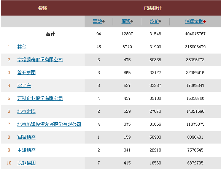
Task: Open the 北京金隅 link
Action: [26, 111]
